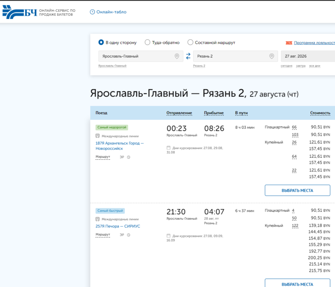Select the Туда-обратно radio option

point(147,42)
